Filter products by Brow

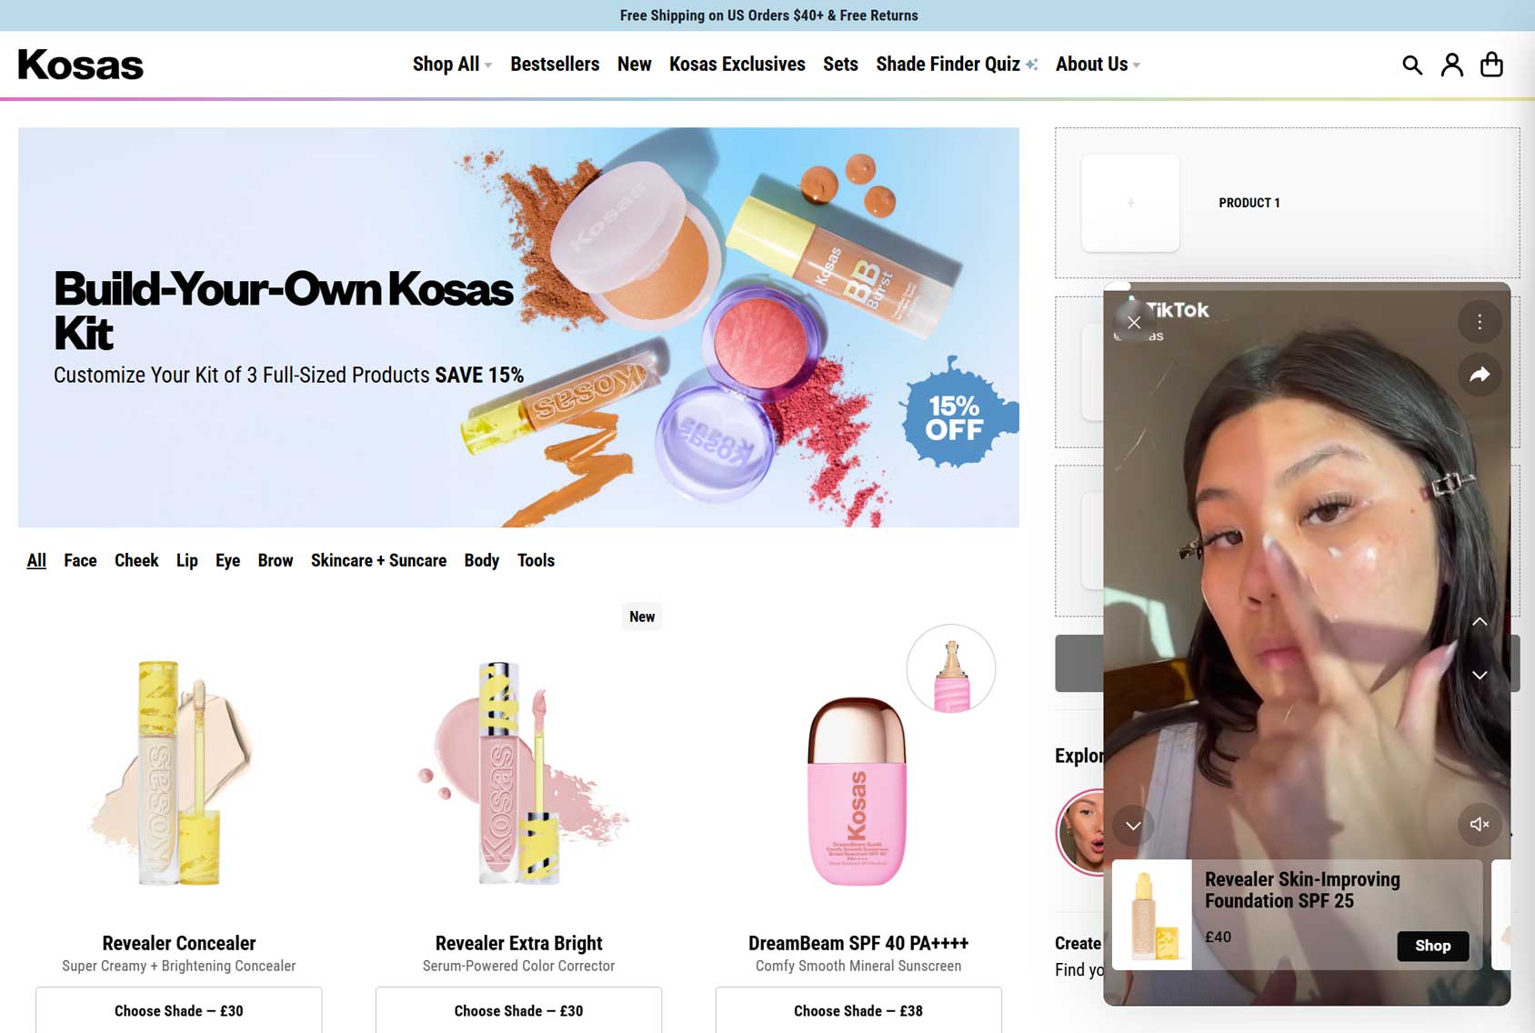[276, 560]
